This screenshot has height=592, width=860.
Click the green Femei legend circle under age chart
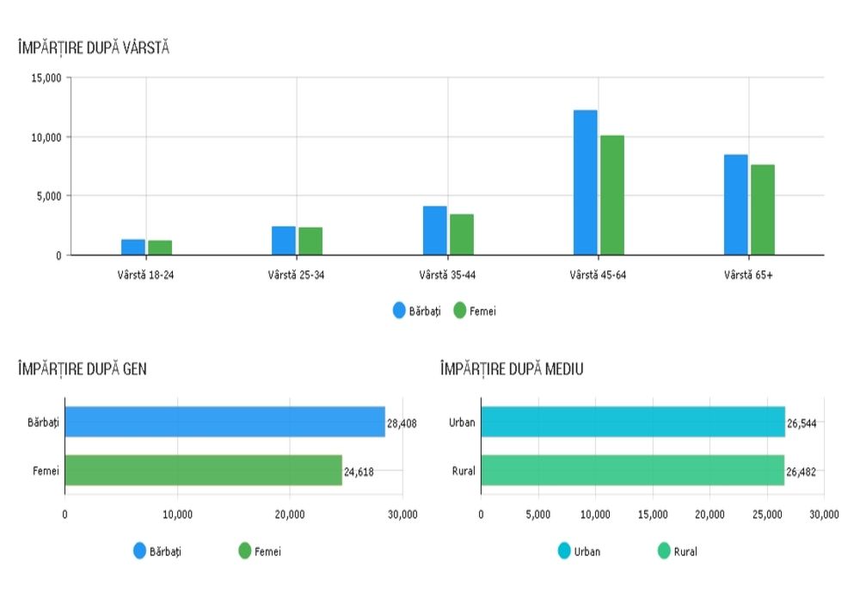(x=459, y=311)
